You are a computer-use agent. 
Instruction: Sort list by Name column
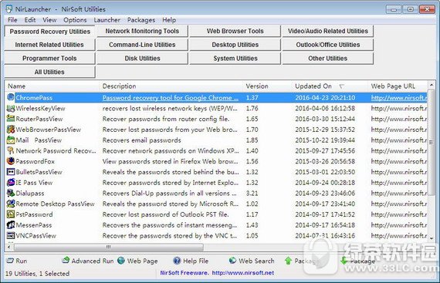(x=52, y=86)
